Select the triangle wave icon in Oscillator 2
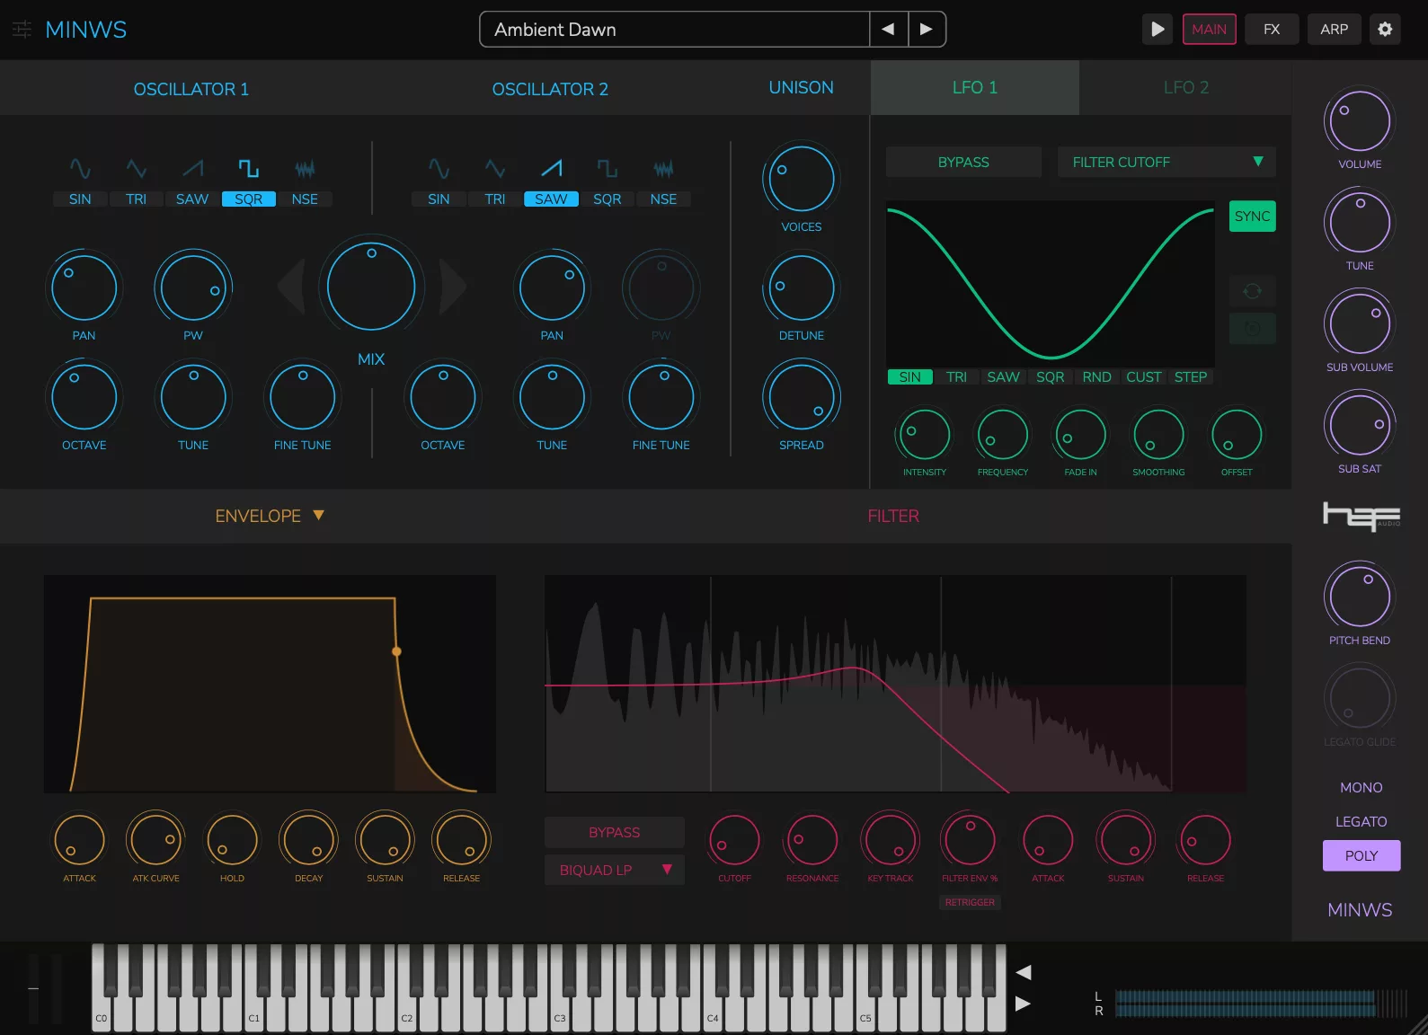The width and height of the screenshot is (1428, 1035). [495, 169]
